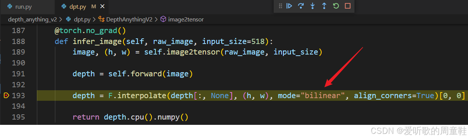Screen dimensions: 468x138
Task: Click input_size=518 default parameter
Action: (x=234, y=41)
